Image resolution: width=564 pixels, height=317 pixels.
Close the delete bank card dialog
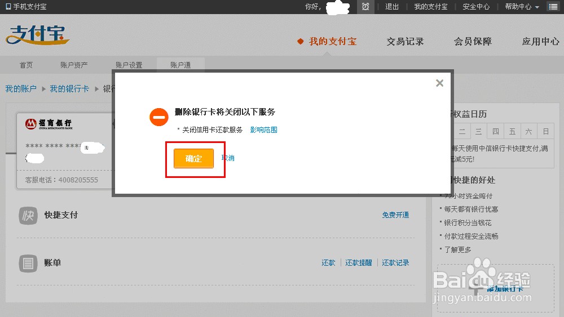pyautogui.click(x=439, y=83)
